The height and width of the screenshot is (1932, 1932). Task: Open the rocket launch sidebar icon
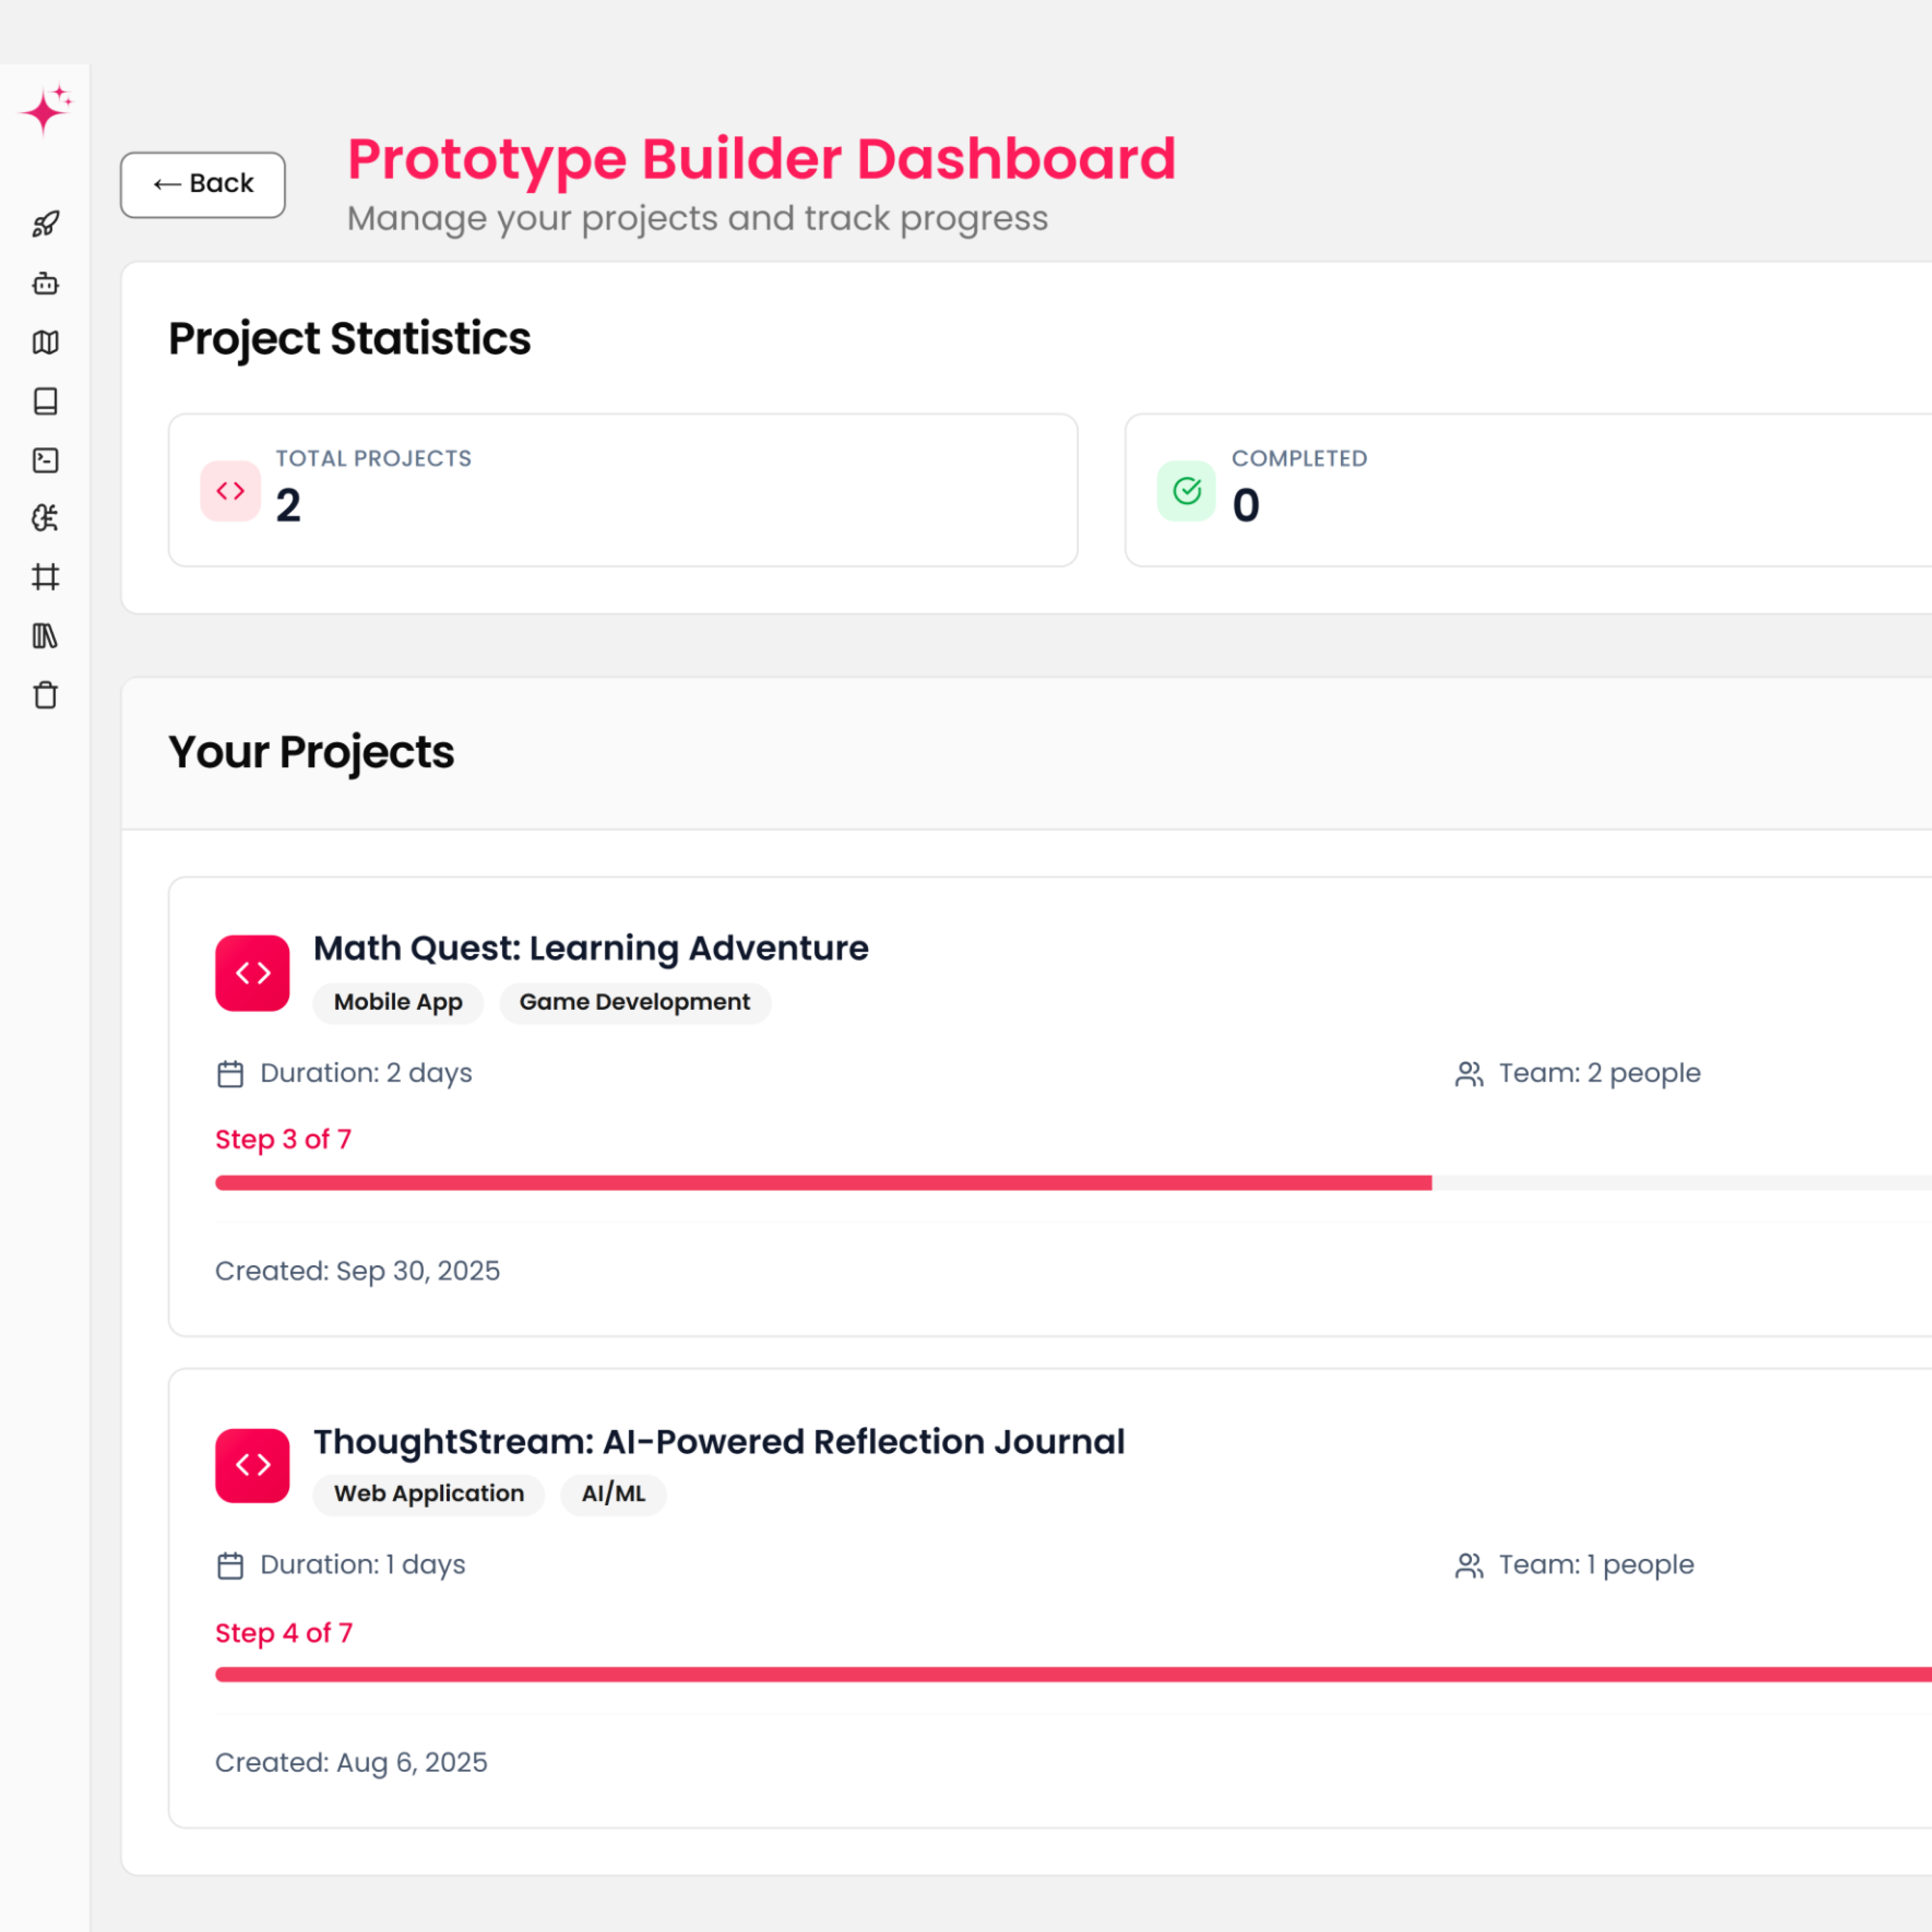pyautogui.click(x=45, y=224)
